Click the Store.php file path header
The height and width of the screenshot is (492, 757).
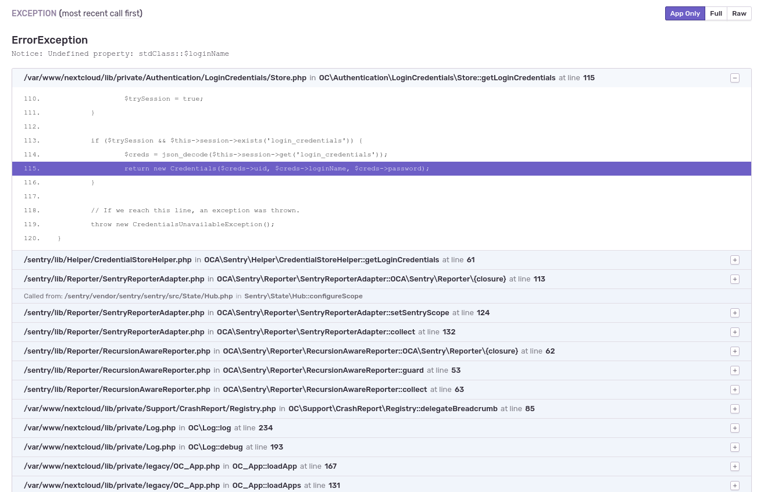(x=165, y=78)
